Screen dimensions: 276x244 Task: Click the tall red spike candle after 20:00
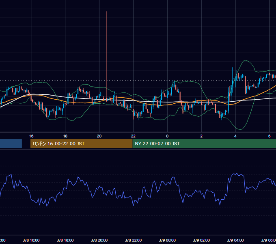106,56
